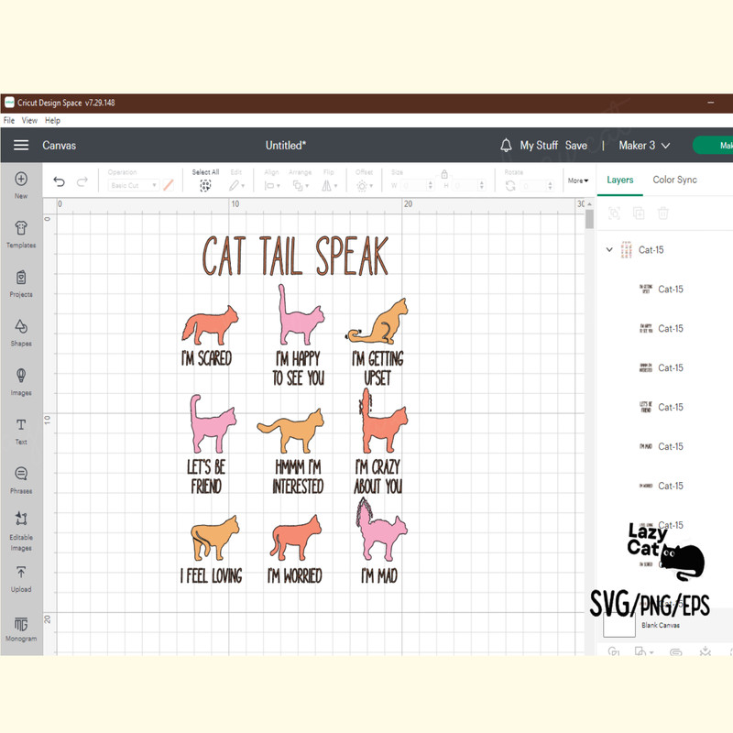Open the Phrases panel
The width and height of the screenshot is (733, 733).
21,479
